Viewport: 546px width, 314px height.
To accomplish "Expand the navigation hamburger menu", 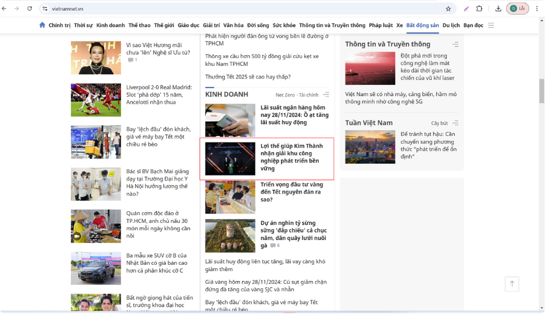I will click(x=491, y=25).
